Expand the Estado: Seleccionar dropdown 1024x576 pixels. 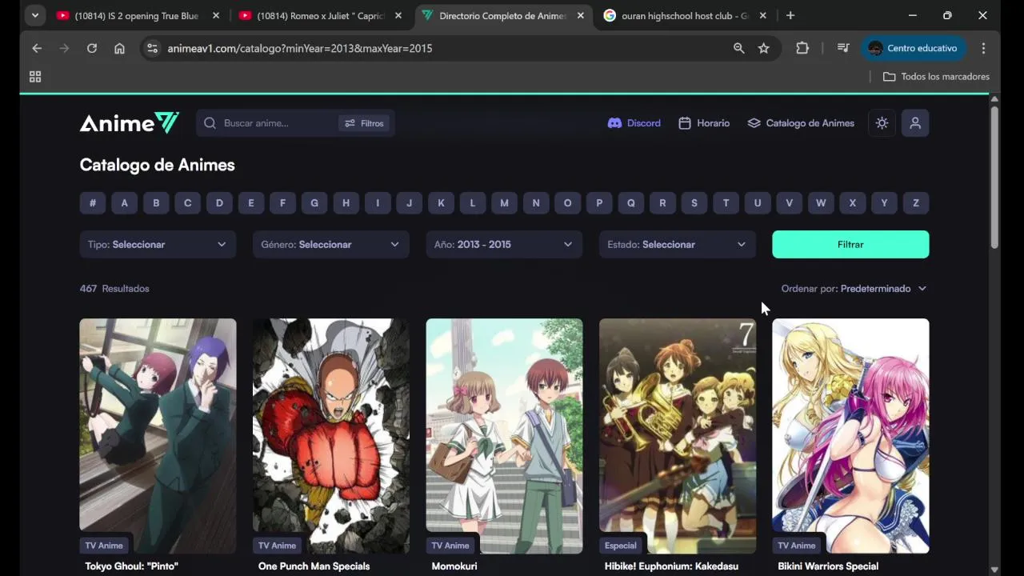[678, 245]
